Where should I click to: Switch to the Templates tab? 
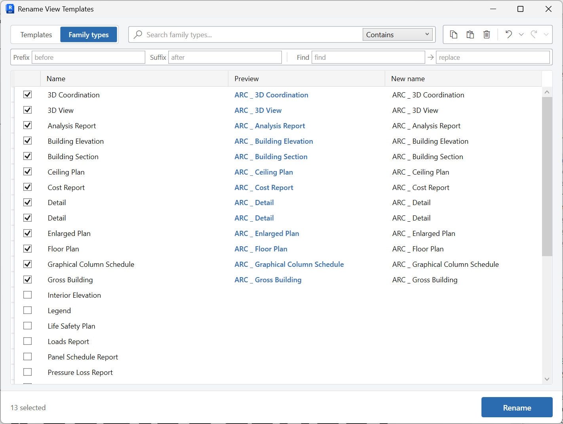click(x=36, y=34)
